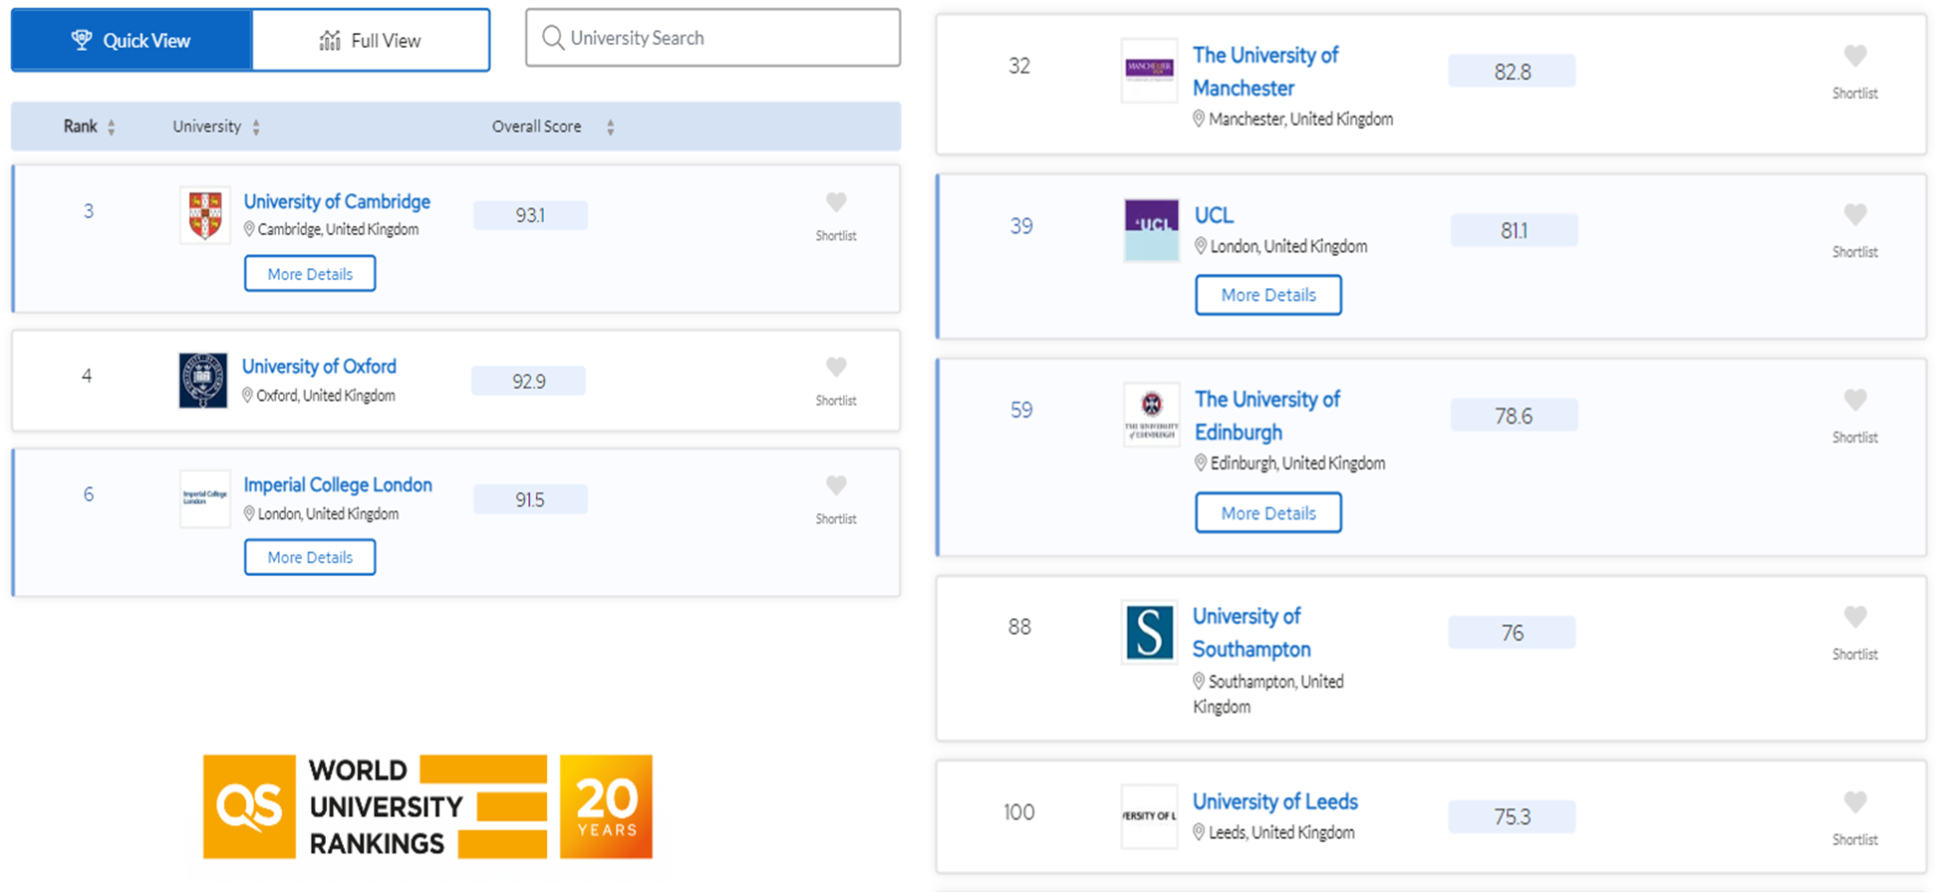
Task: Click University of Southampton logo icon
Action: pyautogui.click(x=1149, y=632)
